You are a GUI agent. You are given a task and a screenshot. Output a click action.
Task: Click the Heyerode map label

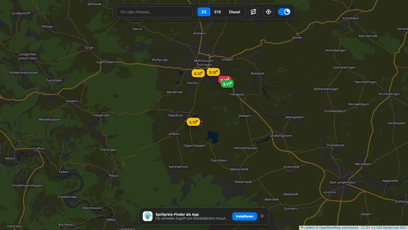(101, 116)
